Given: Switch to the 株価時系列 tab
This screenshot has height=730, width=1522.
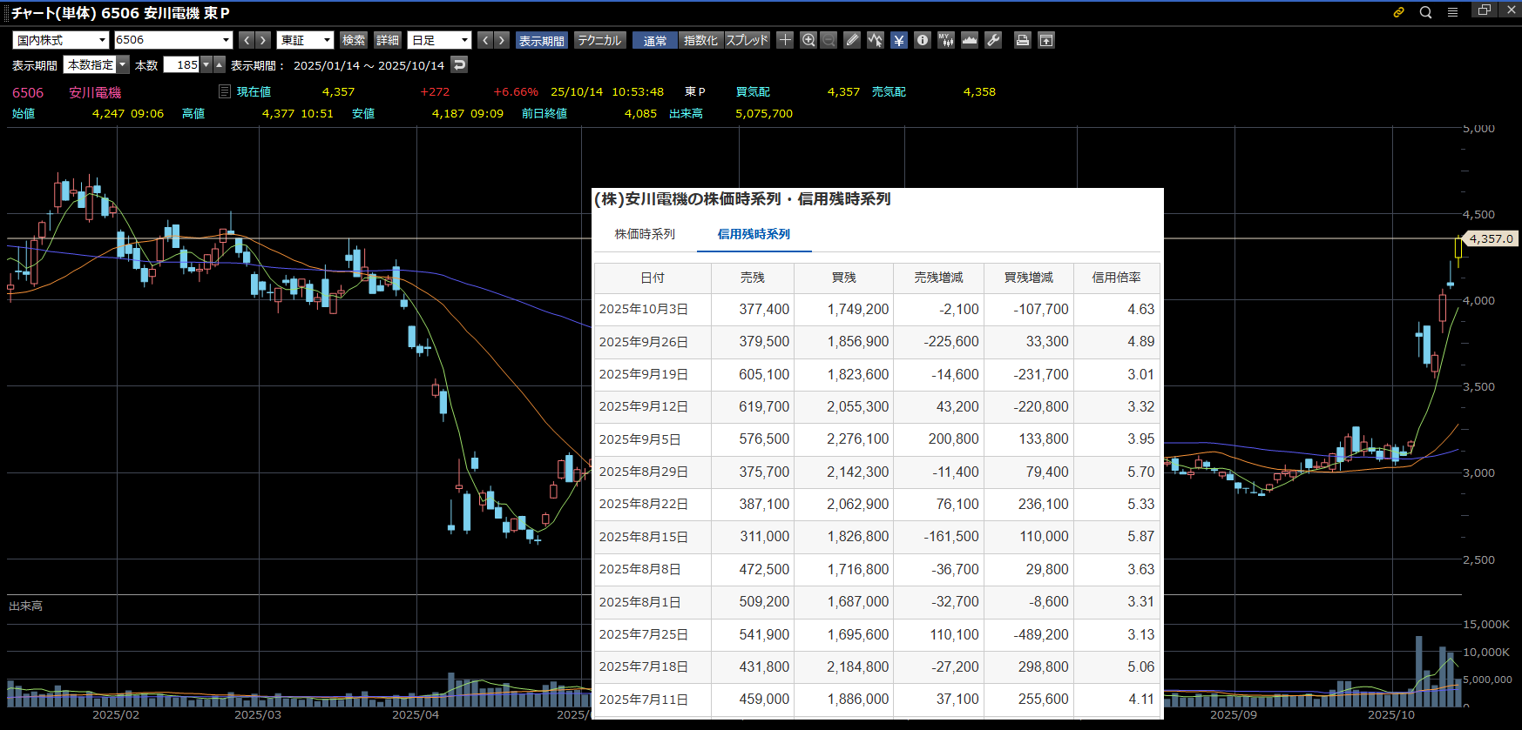Looking at the screenshot, I should tap(645, 234).
